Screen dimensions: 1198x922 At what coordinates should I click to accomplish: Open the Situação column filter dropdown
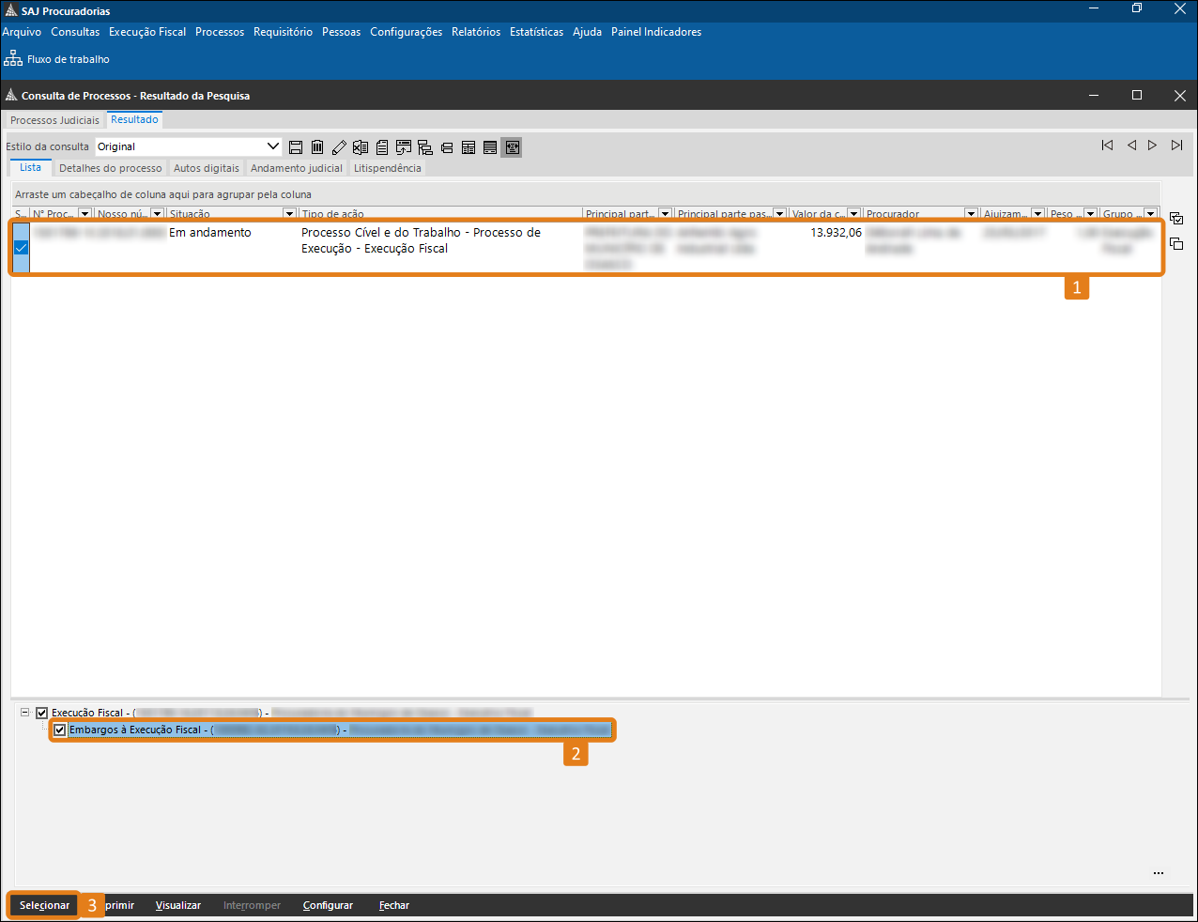289,214
